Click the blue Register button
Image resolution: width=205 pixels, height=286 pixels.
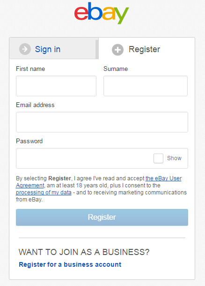pos(102,217)
